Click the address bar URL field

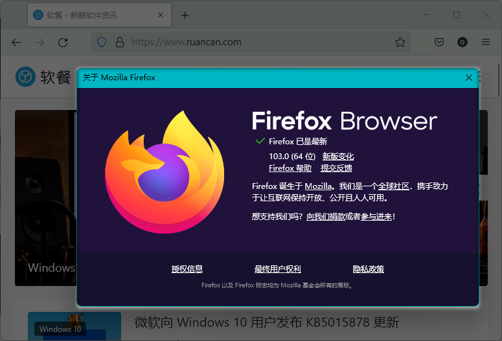coord(259,42)
